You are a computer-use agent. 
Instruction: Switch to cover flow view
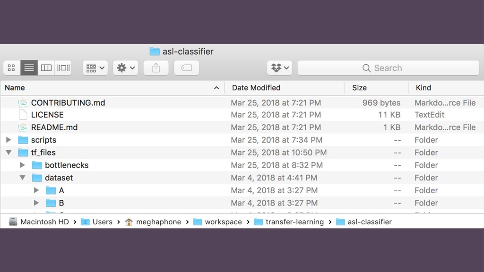(x=63, y=68)
